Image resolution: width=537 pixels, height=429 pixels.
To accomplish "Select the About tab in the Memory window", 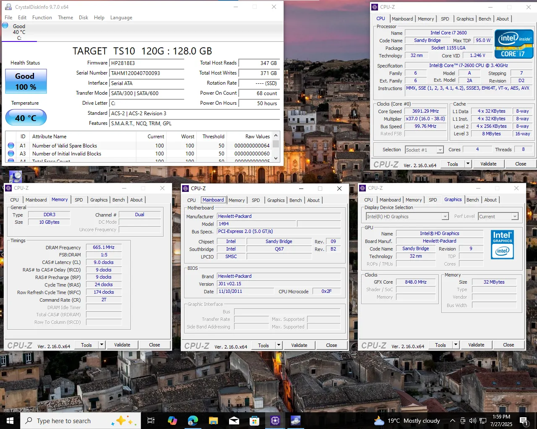I will click(136, 200).
